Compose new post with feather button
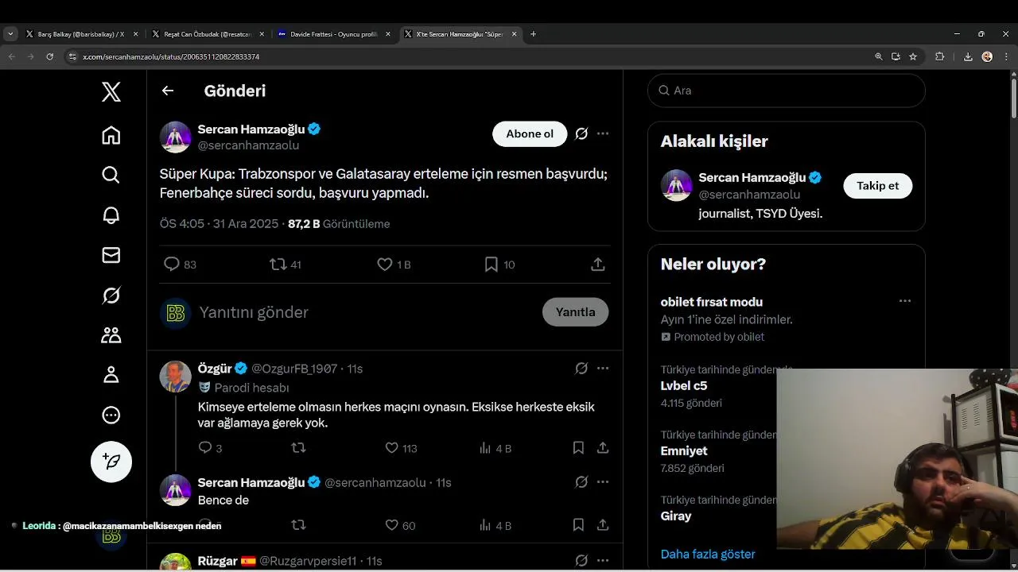 (111, 462)
